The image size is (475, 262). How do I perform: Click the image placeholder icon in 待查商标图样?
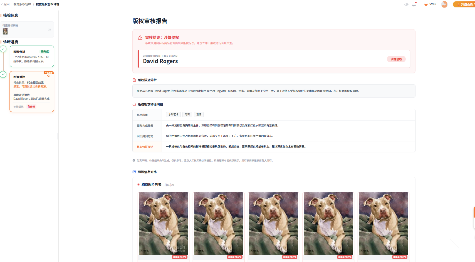pos(50,29)
